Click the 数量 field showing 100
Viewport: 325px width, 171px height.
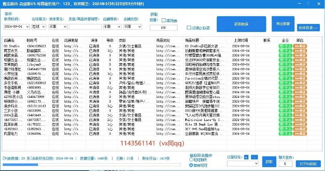[163, 27]
